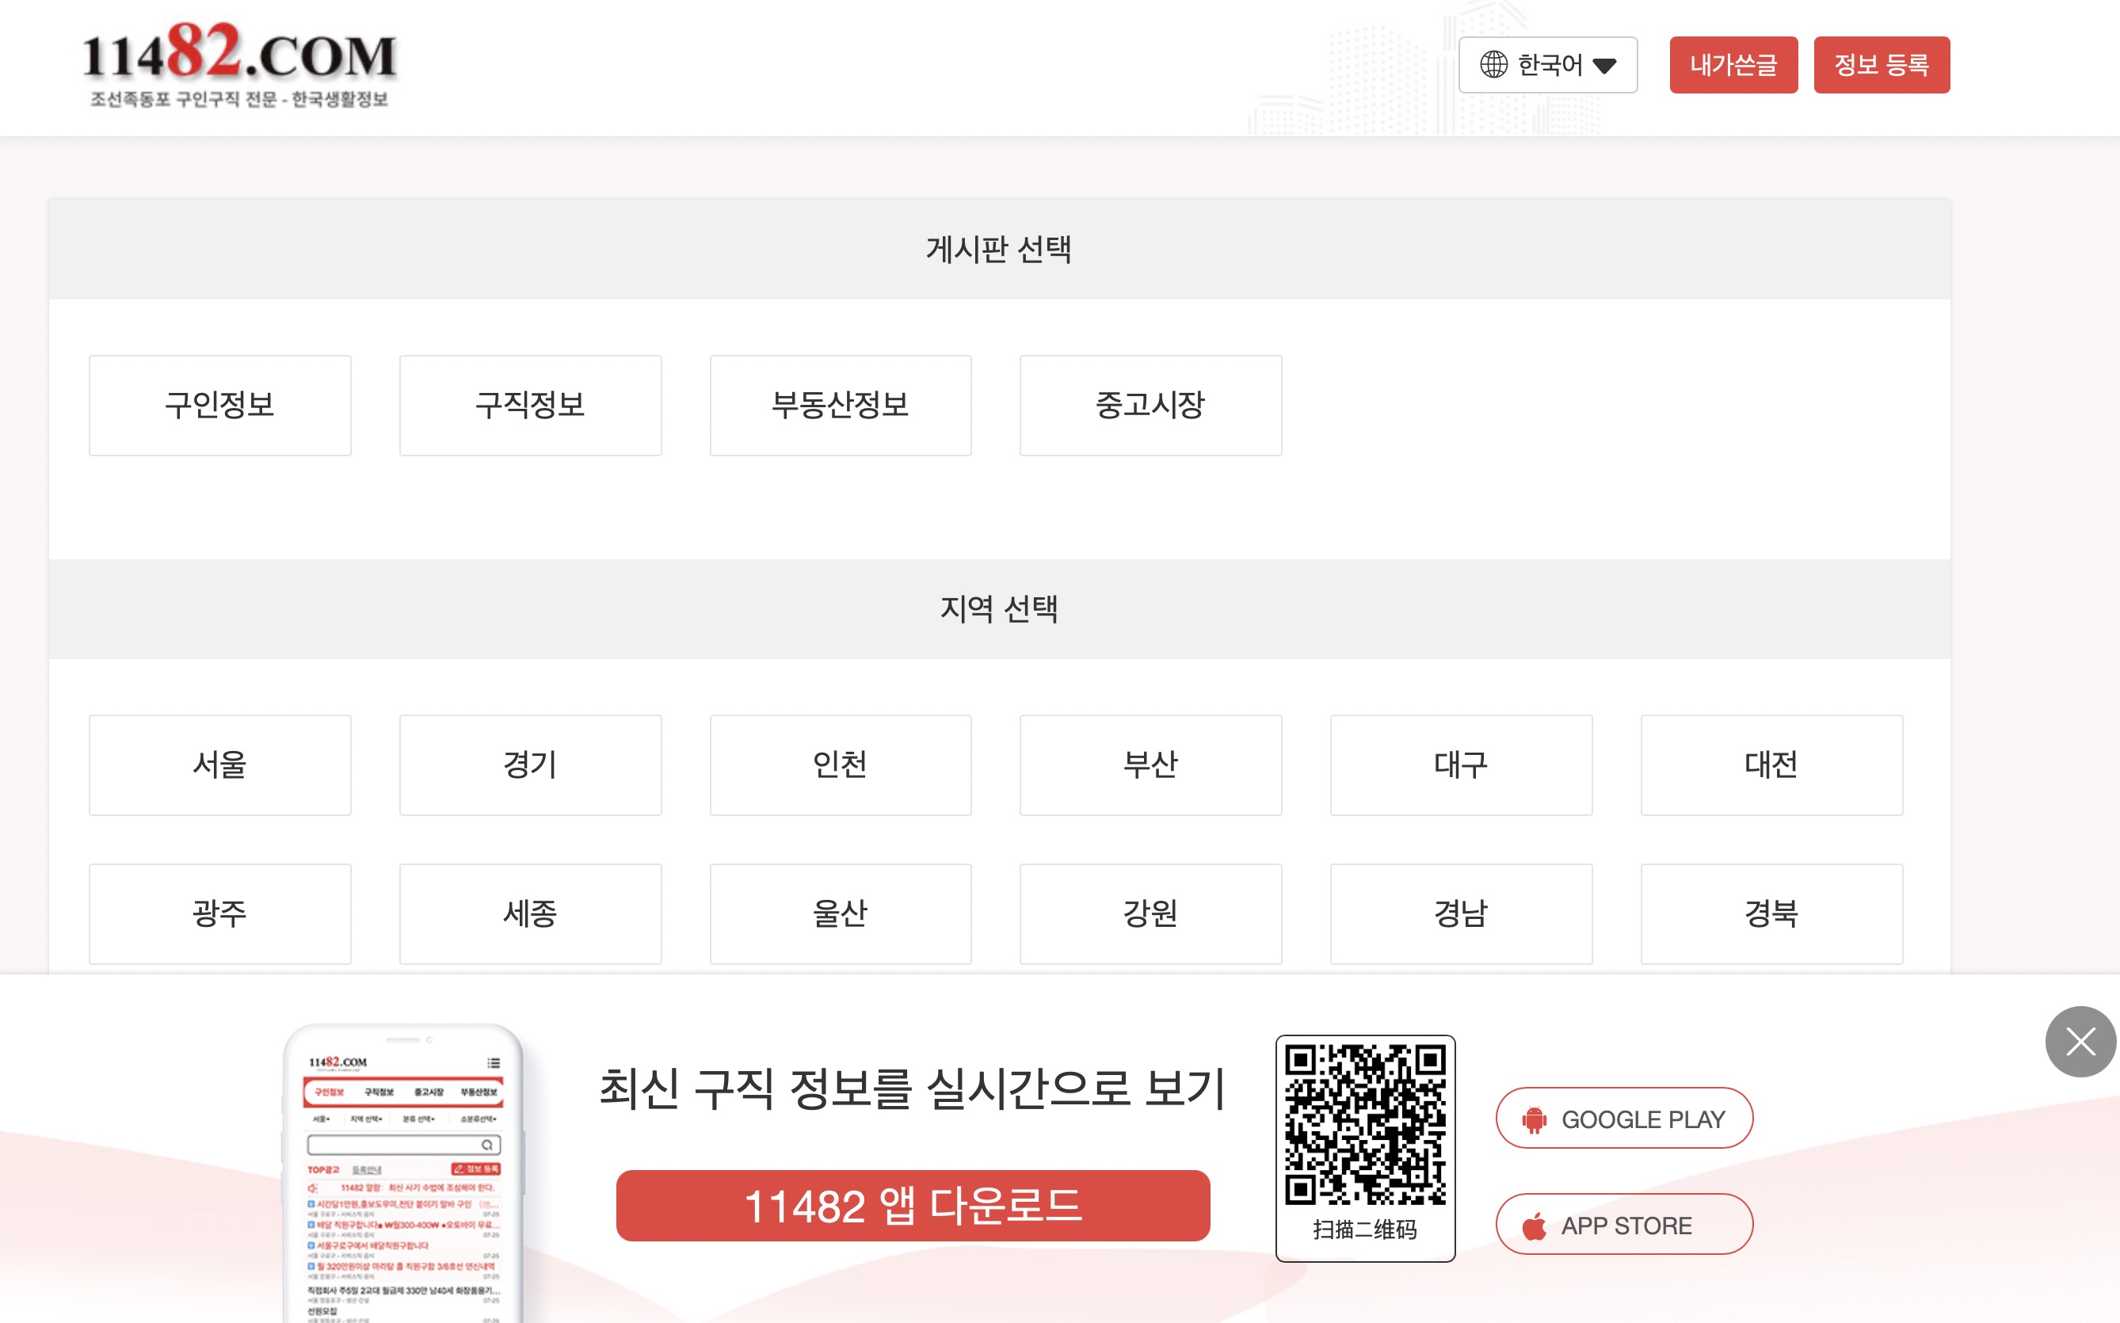This screenshot has height=1323, width=2120.
Task: Select the 구인정보 board
Action: click(x=219, y=404)
